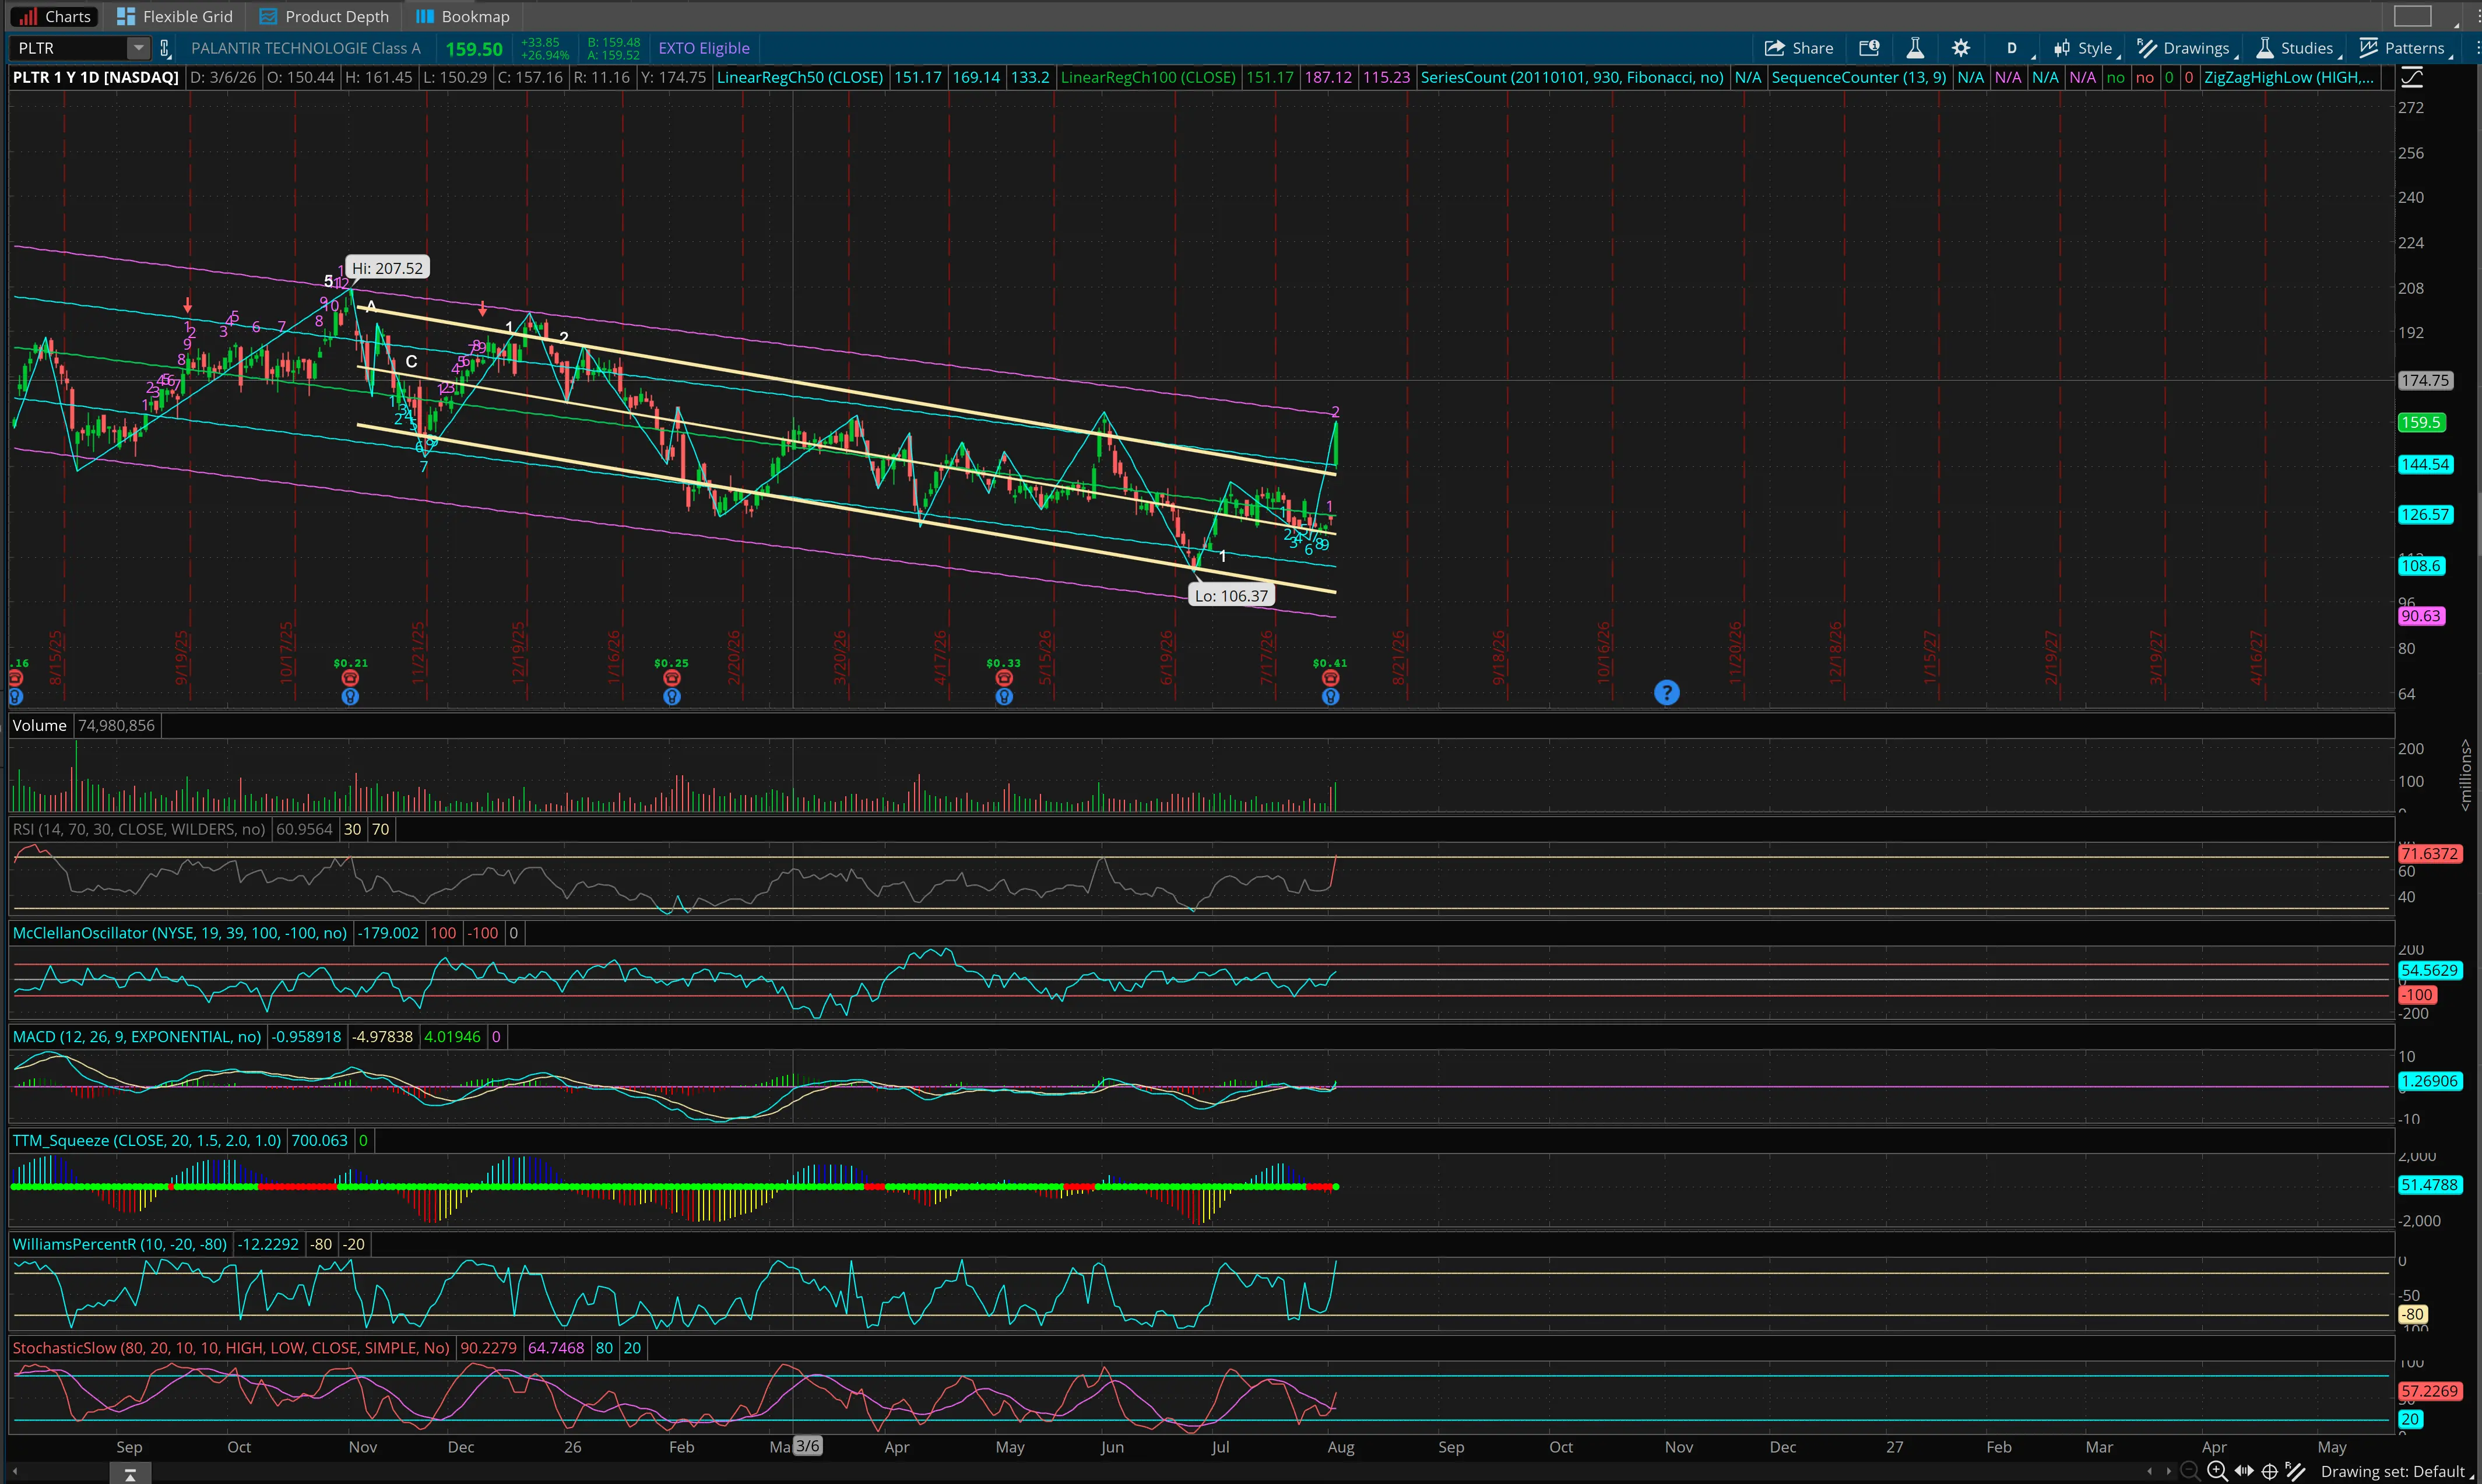Click the LinearRegCh50 (CLOSE) study label
This screenshot has width=2482, height=1484.
tap(800, 77)
